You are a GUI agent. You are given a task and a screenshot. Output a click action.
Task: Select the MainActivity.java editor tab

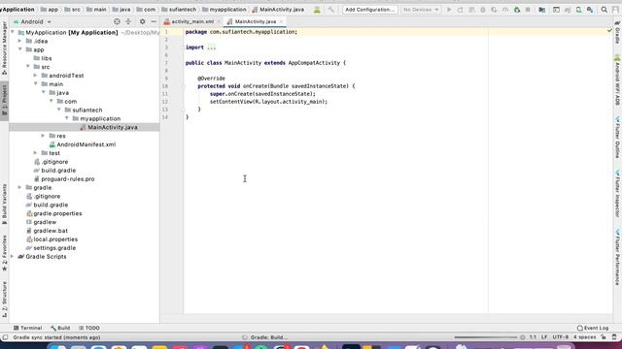255,21
